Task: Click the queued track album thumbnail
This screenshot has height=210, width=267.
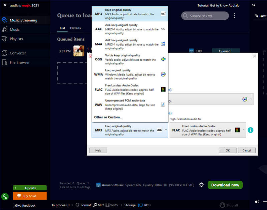Action: click(79, 51)
